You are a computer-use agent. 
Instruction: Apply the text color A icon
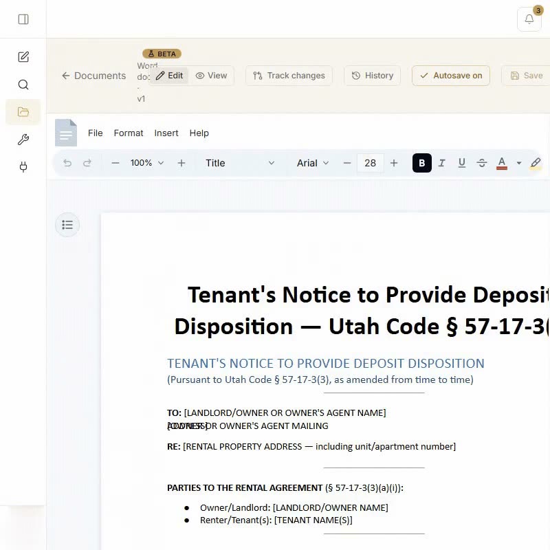click(502, 163)
